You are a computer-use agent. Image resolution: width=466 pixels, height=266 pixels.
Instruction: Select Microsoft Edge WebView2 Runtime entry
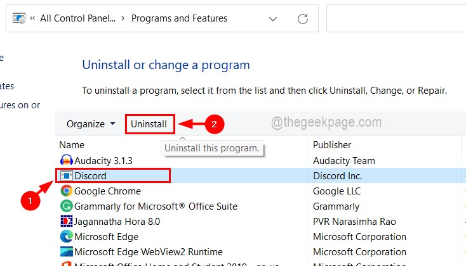(149, 251)
